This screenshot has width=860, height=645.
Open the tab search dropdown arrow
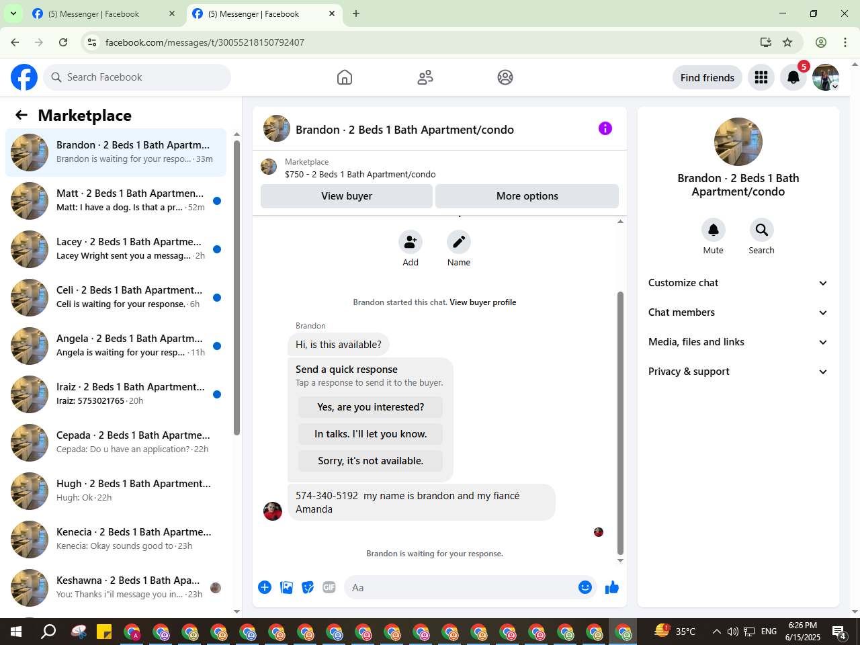[x=13, y=13]
